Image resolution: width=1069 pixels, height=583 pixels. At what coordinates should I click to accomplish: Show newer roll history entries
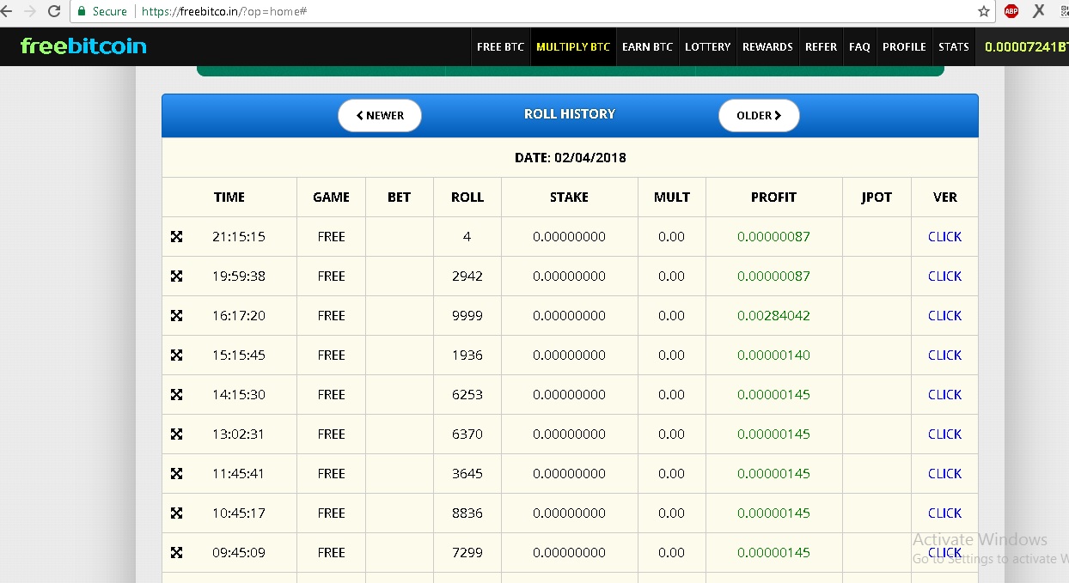pos(380,116)
